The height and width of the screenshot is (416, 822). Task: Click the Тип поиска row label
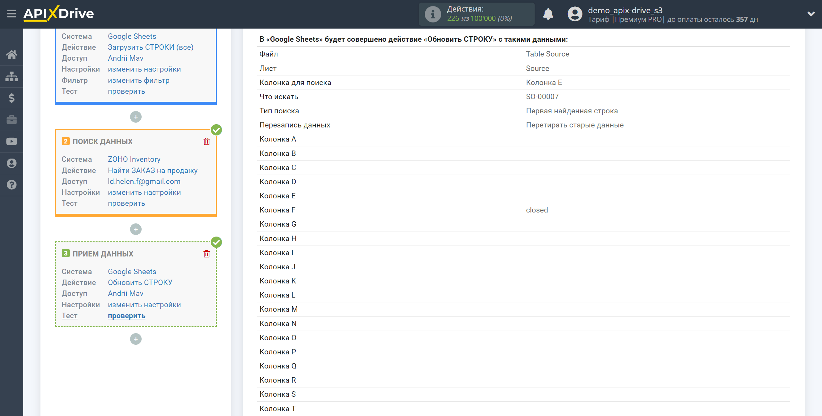[x=279, y=111]
